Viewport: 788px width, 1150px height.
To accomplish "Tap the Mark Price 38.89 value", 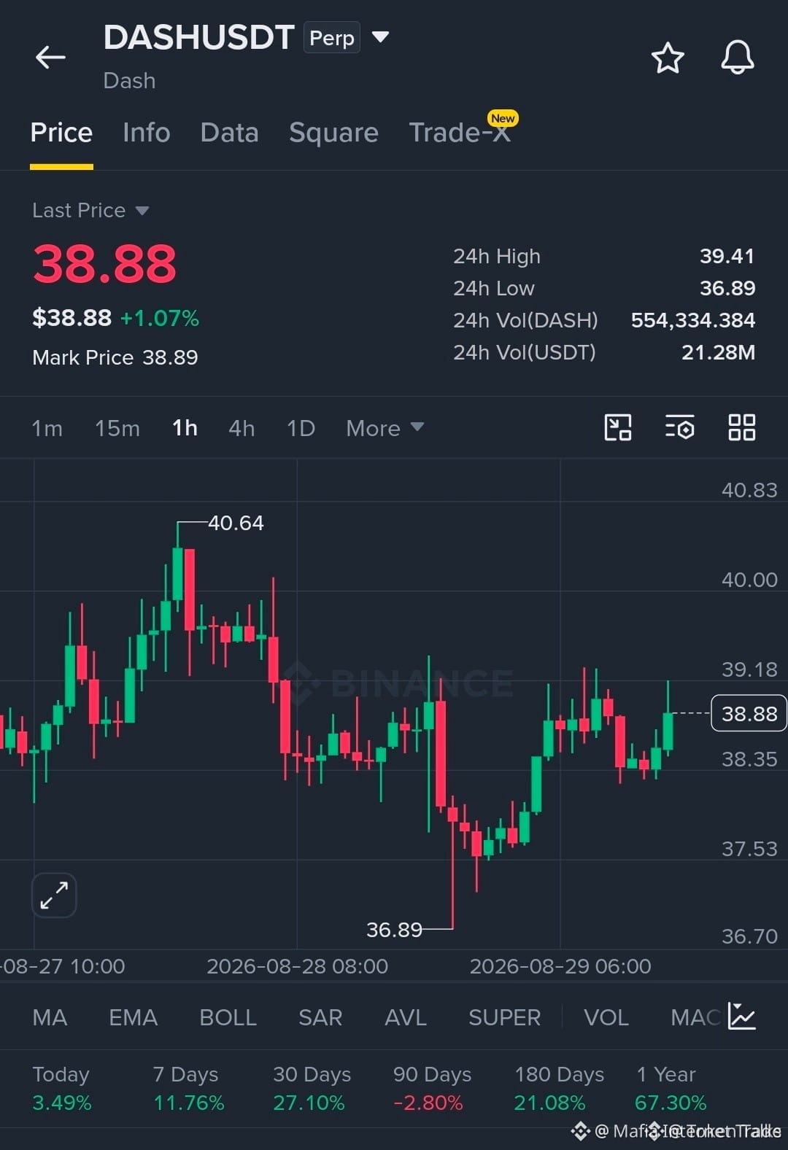I will tap(170, 357).
